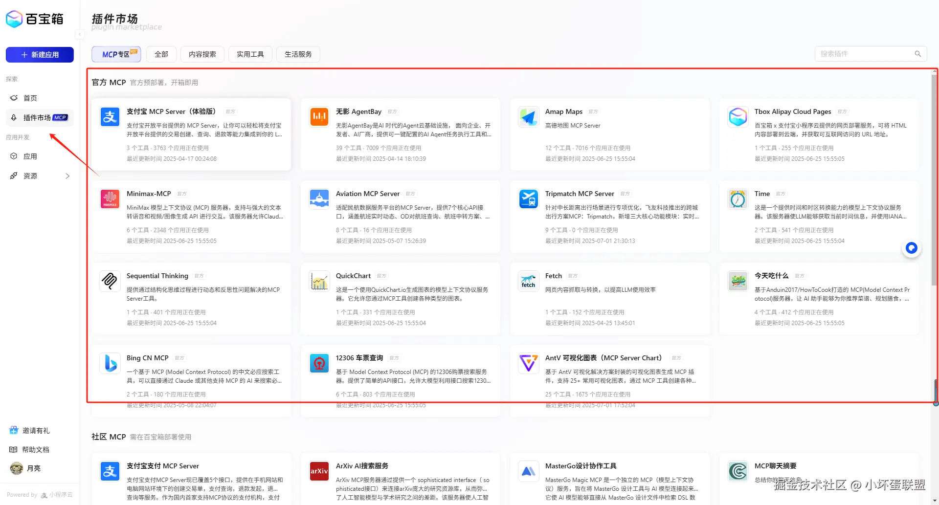939x505 pixels.
Task: Open the 月亮 user profile
Action: pos(25,468)
